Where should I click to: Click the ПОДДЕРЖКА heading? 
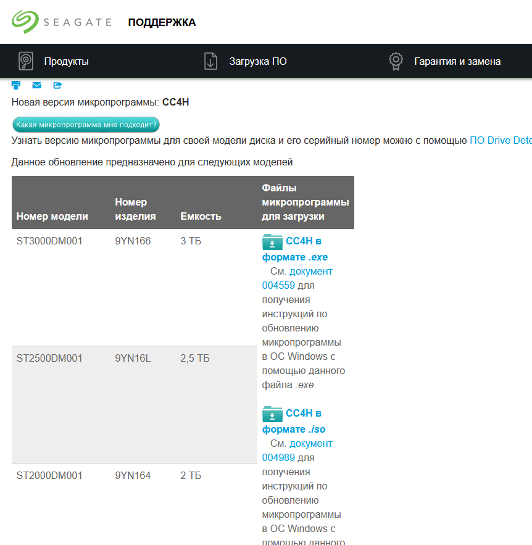tap(162, 22)
